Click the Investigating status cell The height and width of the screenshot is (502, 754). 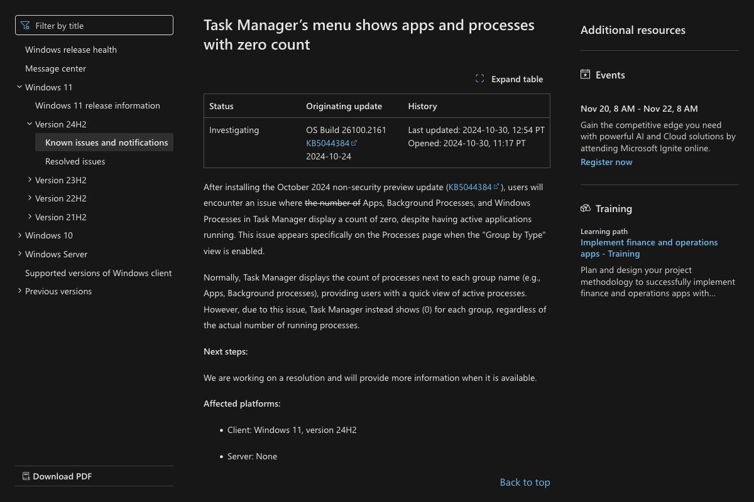click(x=234, y=130)
